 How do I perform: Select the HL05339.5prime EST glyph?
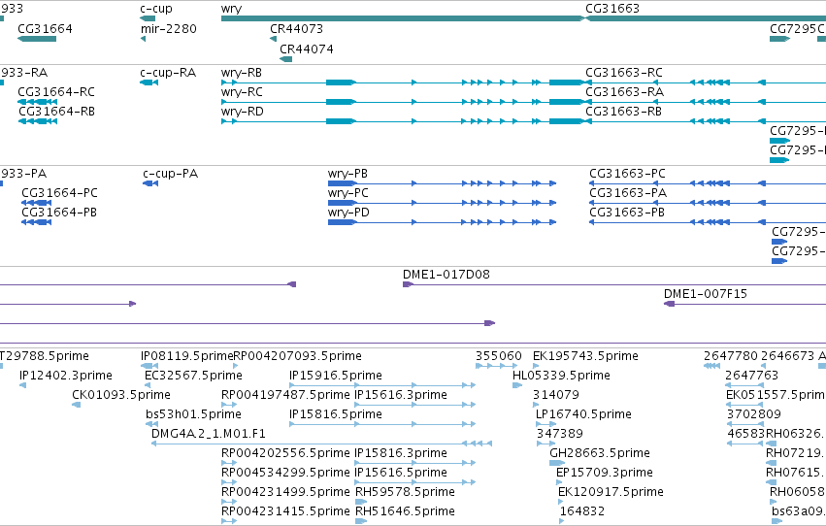(x=517, y=385)
